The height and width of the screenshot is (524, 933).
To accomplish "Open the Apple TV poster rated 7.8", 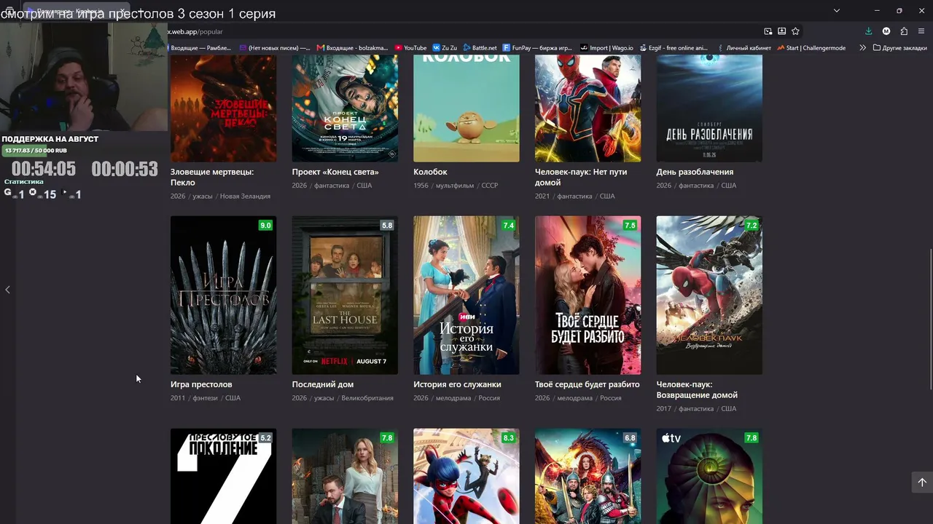I will click(709, 476).
